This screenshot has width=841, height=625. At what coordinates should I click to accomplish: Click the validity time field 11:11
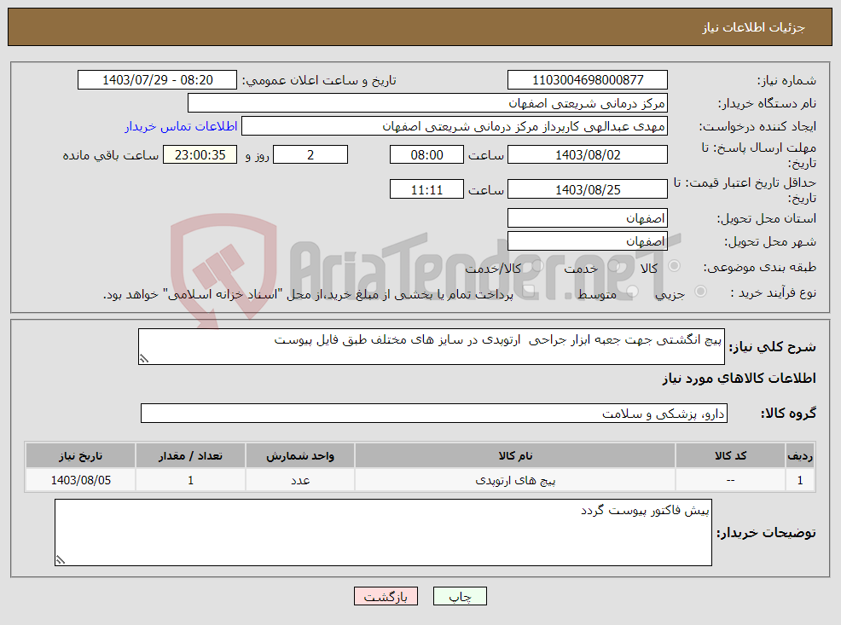[426, 189]
